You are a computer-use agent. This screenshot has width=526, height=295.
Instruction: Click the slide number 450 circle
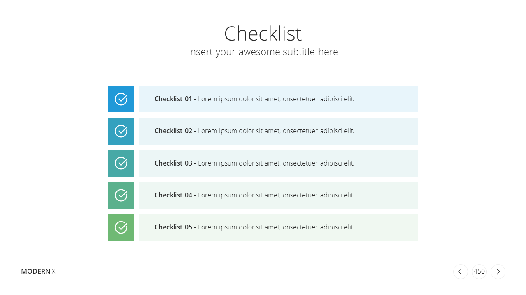pos(479,272)
